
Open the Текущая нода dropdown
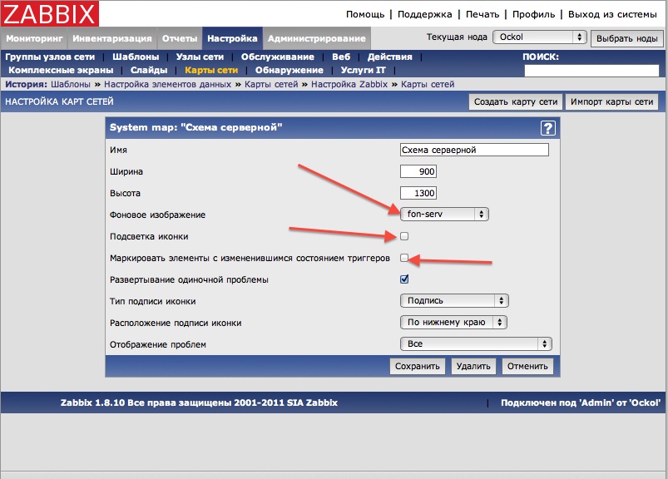[x=540, y=37]
